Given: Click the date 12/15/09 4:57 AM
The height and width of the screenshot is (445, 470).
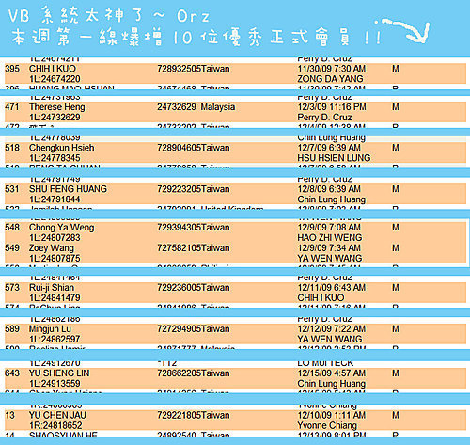Looking at the screenshot, I should (x=332, y=373).
